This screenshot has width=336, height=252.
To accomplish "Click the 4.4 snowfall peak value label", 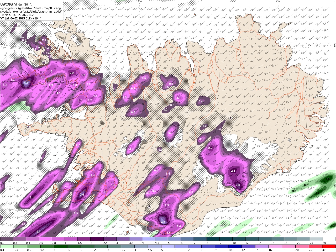I will 26,83.
